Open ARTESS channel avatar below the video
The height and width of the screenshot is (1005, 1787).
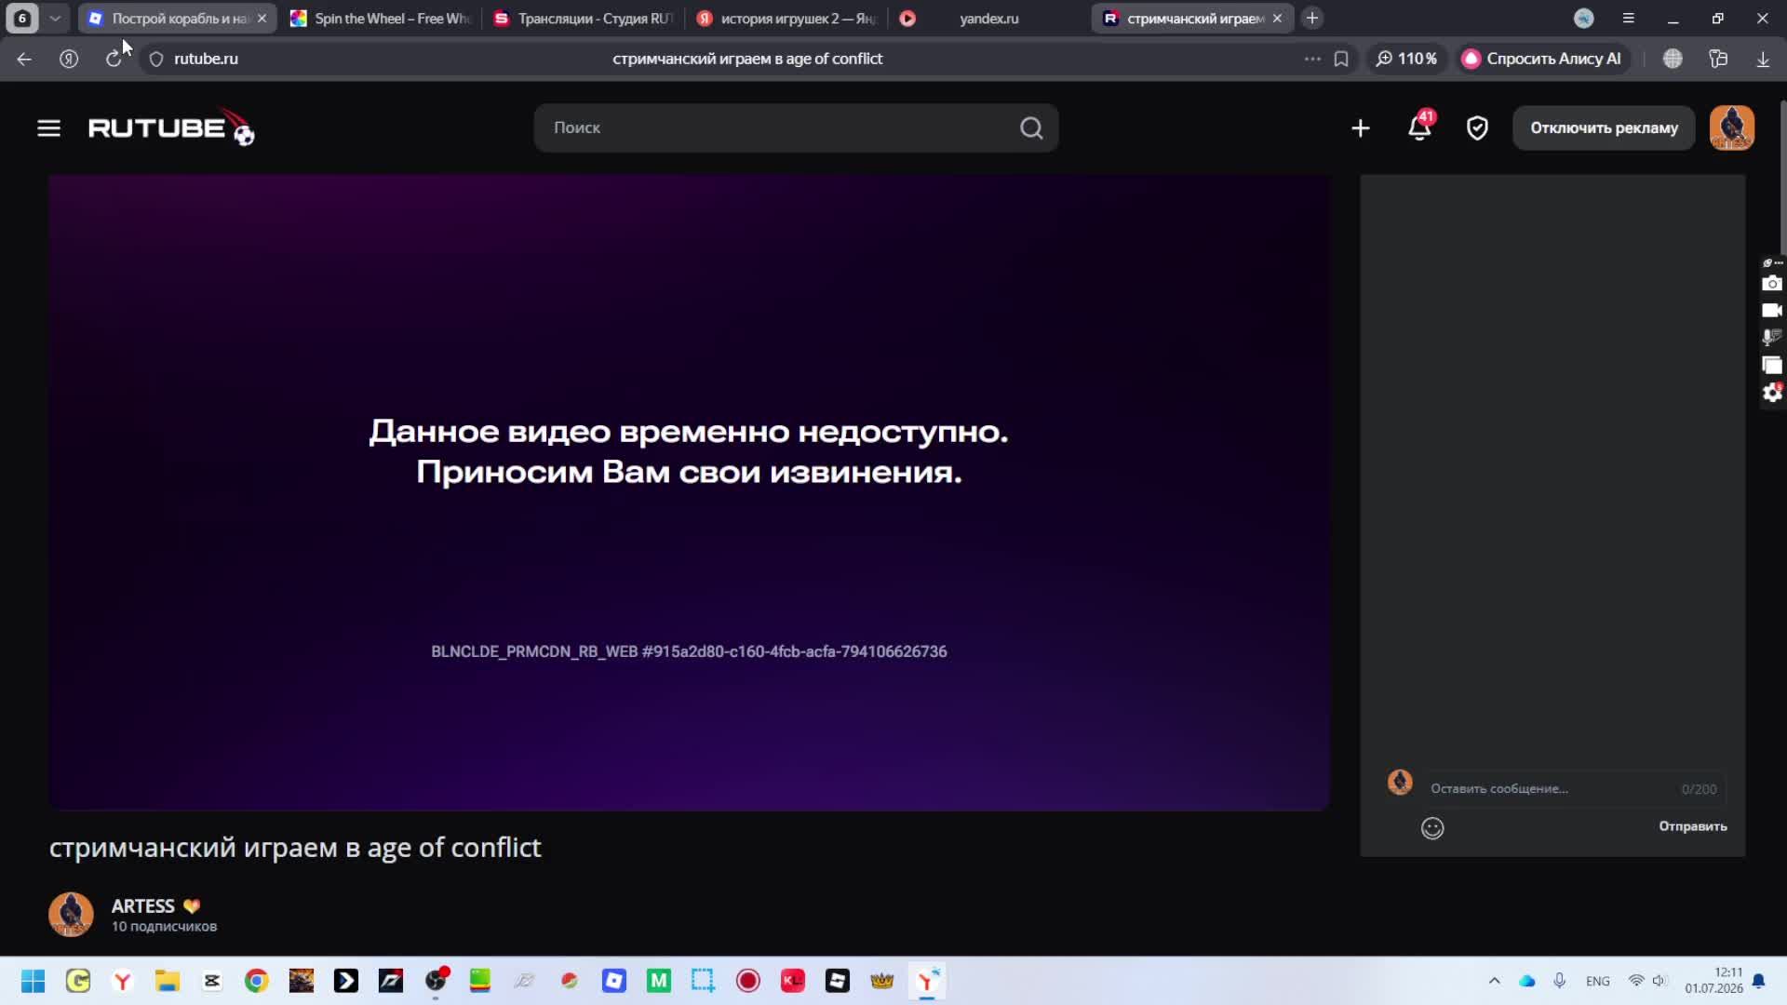coord(71,914)
